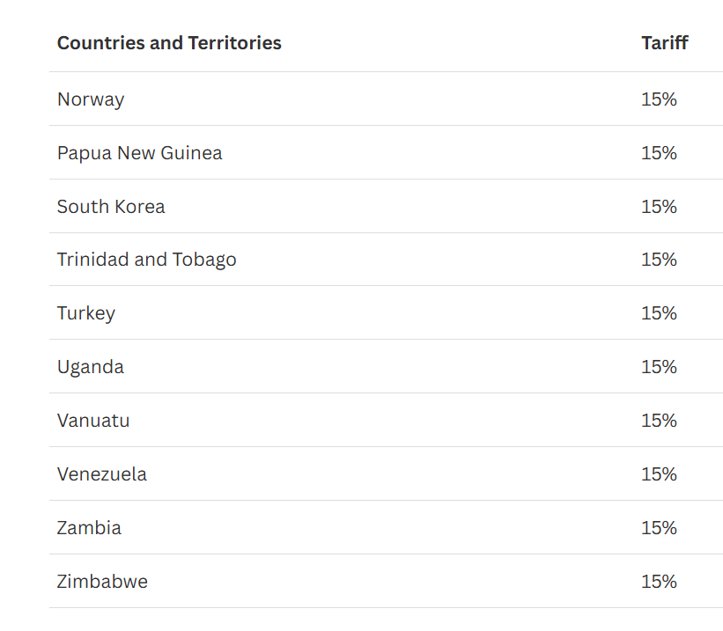Click Trinidad and Tobago's 15% tariff
This screenshot has width=723, height=631.
pos(659,260)
